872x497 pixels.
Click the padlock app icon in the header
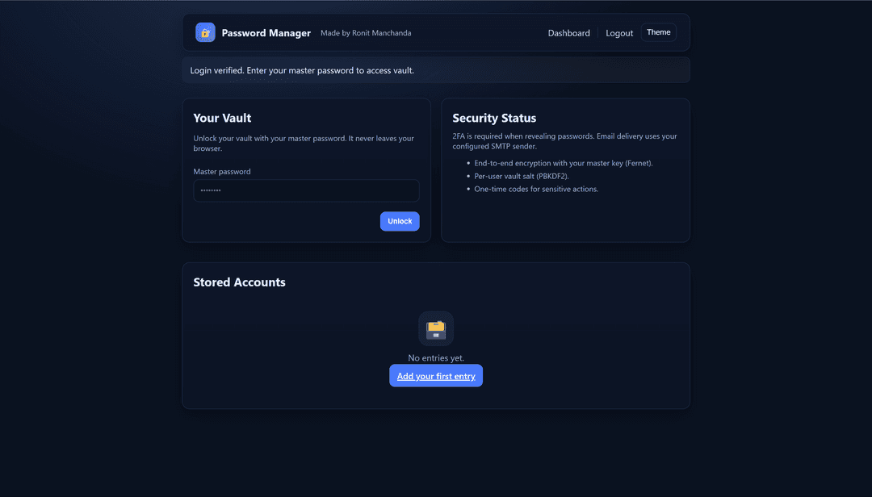click(205, 32)
